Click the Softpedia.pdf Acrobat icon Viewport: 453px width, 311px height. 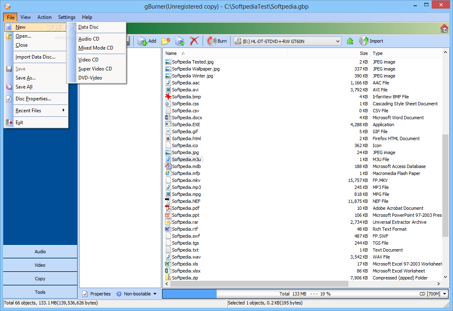click(x=168, y=208)
